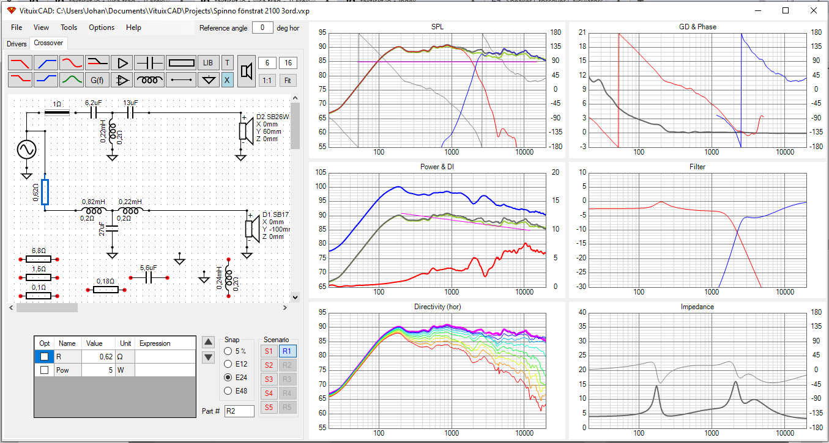This screenshot has width=829, height=443.
Task: Open the Options menu
Action: [x=102, y=27]
